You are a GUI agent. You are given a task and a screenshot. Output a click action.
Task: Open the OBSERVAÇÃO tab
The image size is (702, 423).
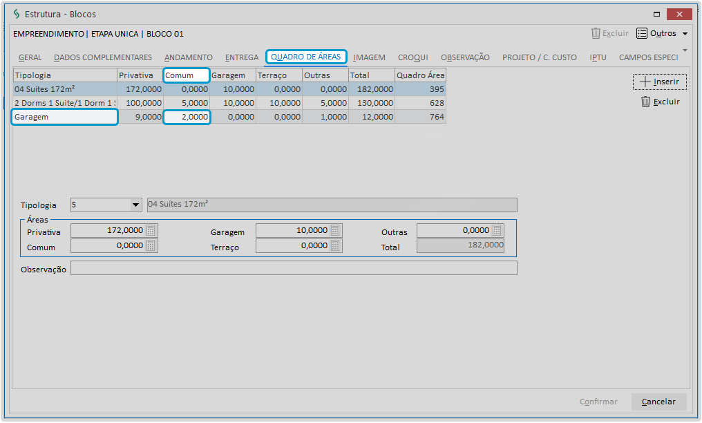[x=465, y=57]
